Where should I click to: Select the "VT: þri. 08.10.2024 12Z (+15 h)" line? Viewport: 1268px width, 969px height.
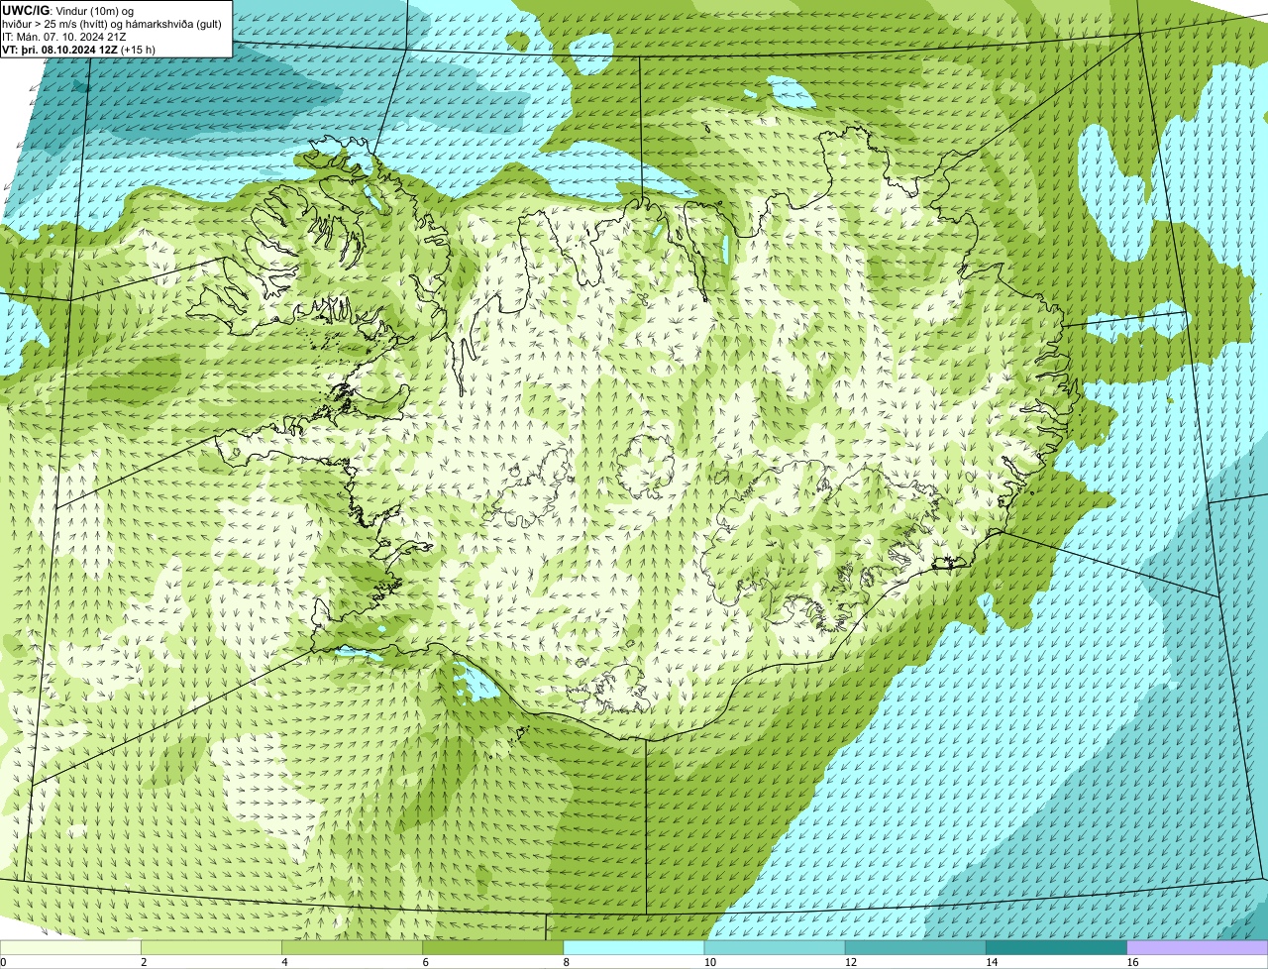pos(79,50)
